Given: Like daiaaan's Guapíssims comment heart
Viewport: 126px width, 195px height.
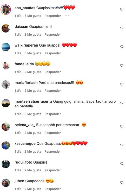Looking at the screenshot, I should pos(122,28).
